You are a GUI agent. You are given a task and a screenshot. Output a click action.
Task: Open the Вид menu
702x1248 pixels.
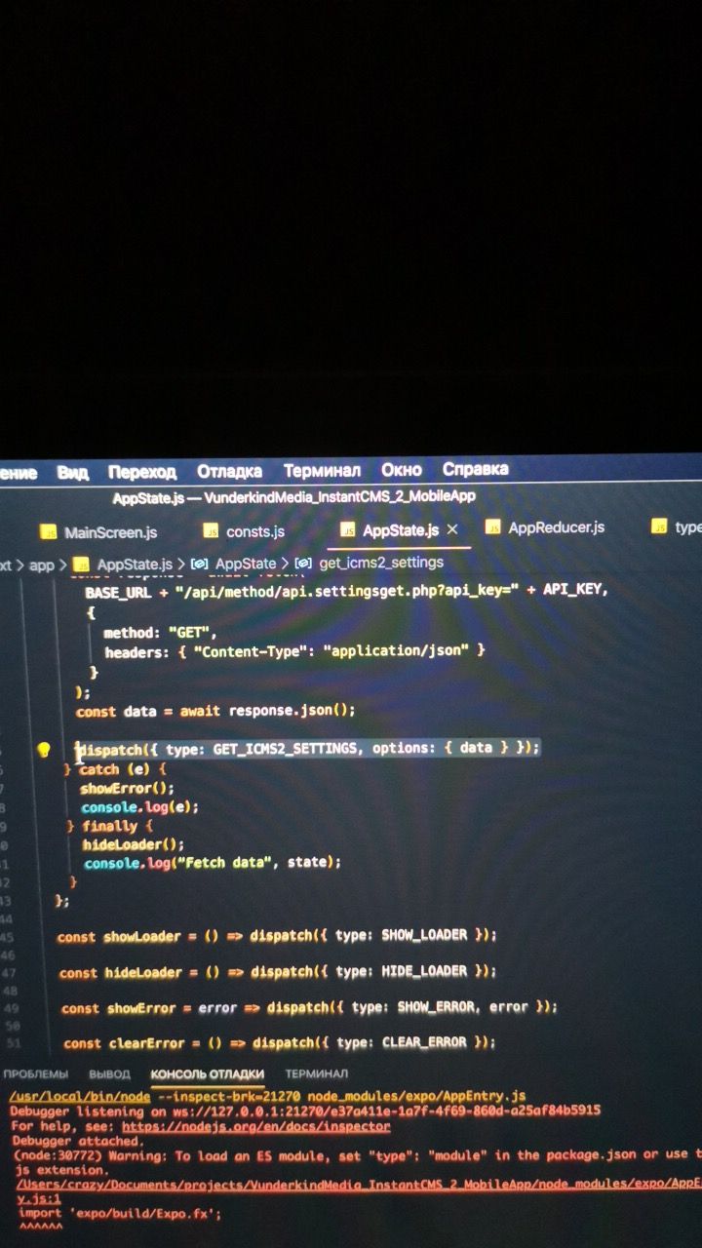click(72, 472)
